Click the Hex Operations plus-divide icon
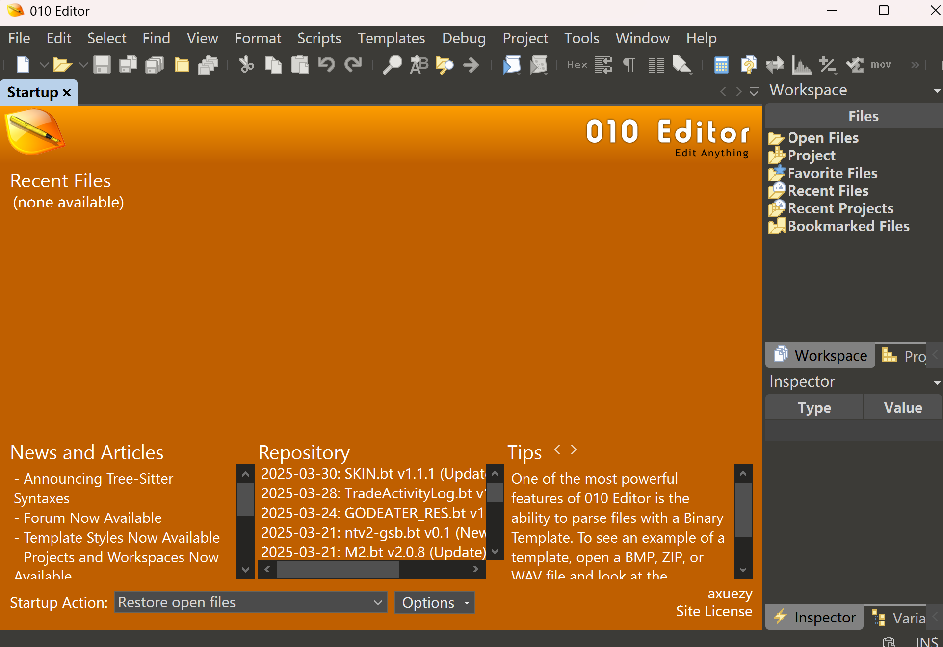 click(828, 64)
